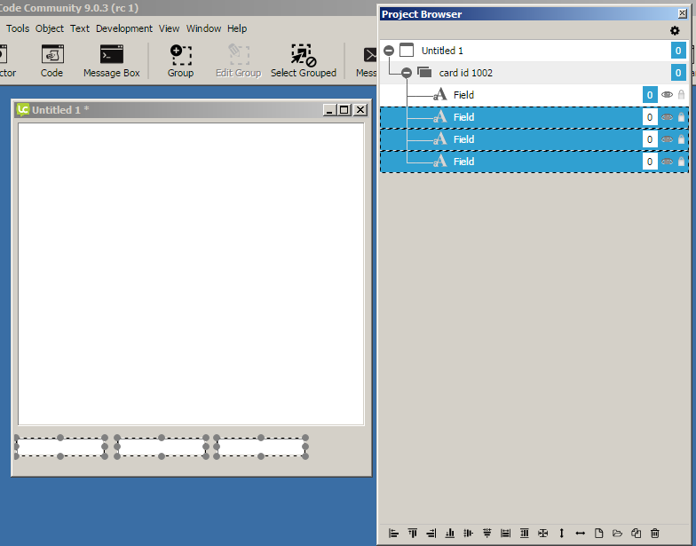Open the Development menu
The image size is (696, 546).
(x=124, y=28)
